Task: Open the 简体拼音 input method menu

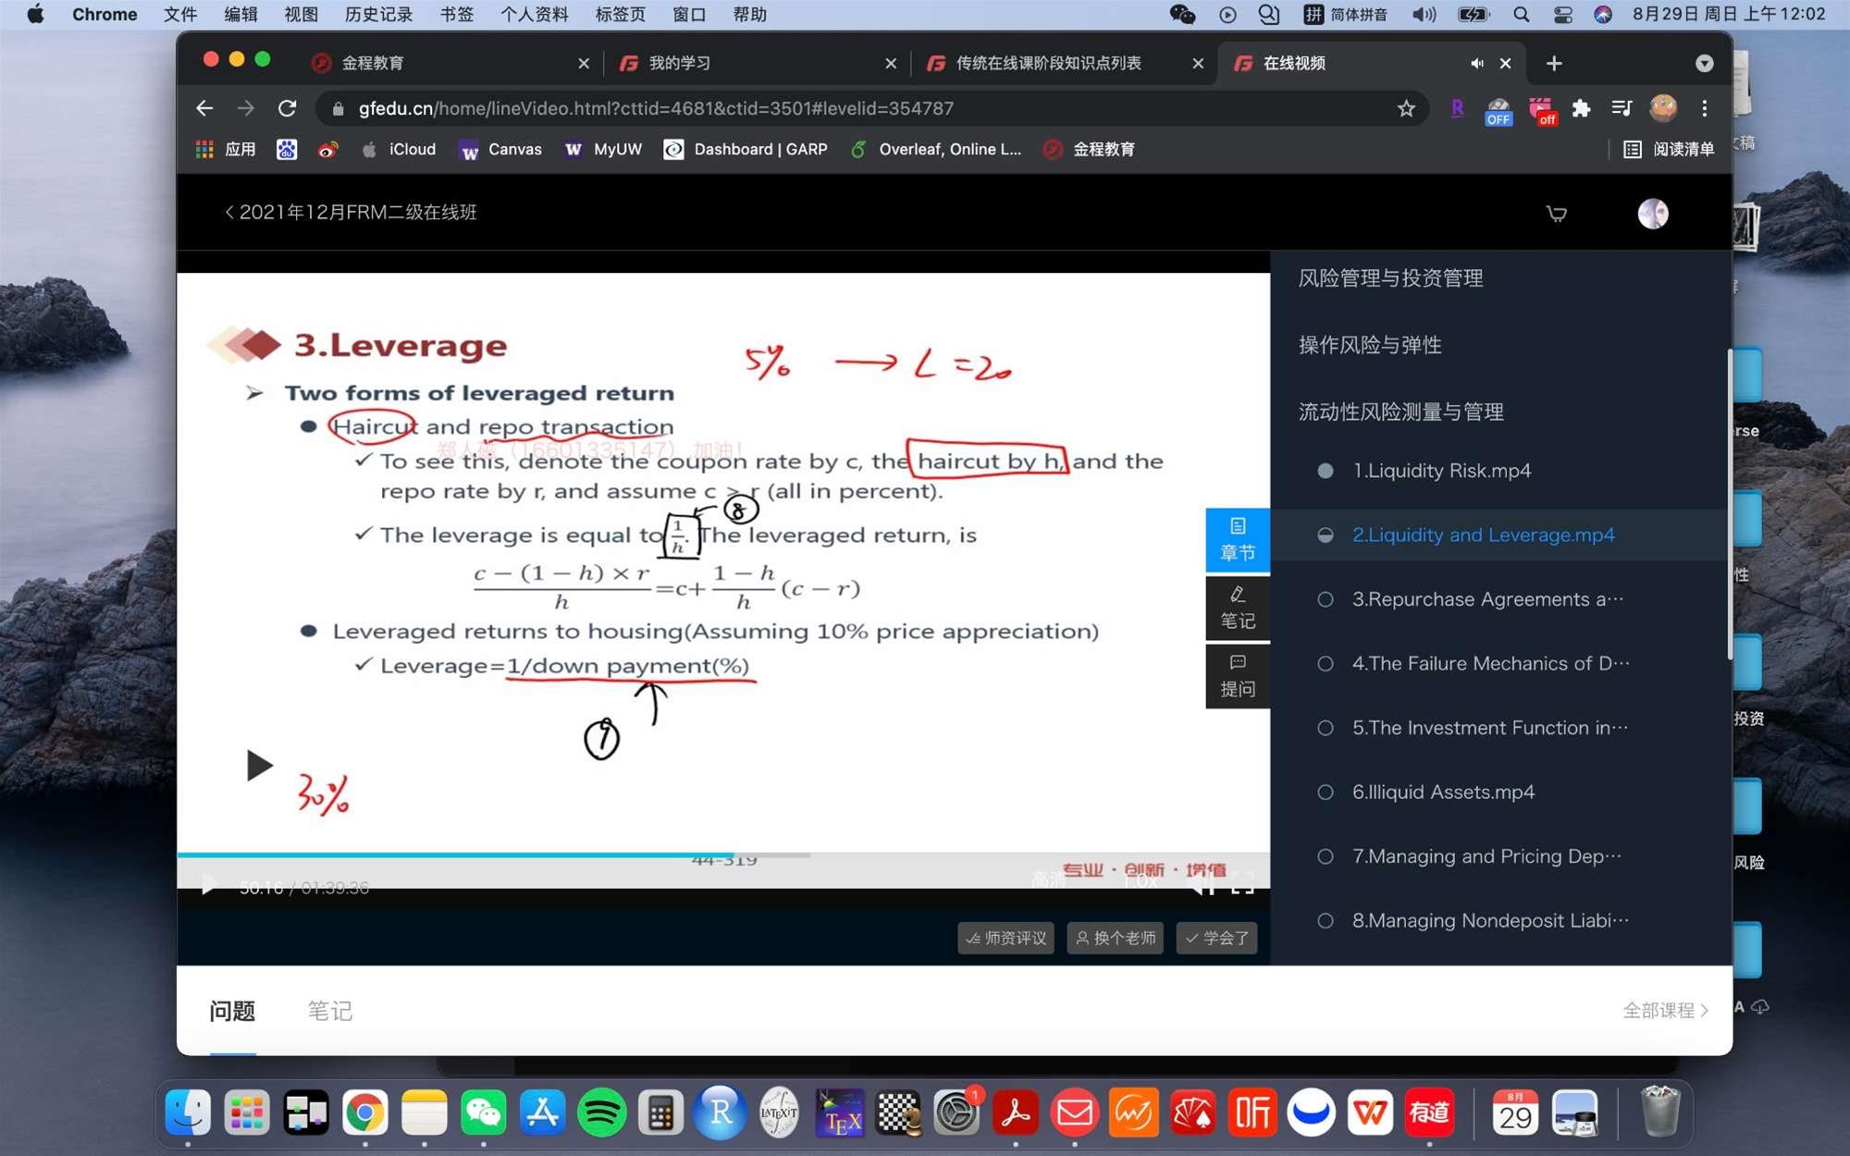Action: click(1346, 14)
